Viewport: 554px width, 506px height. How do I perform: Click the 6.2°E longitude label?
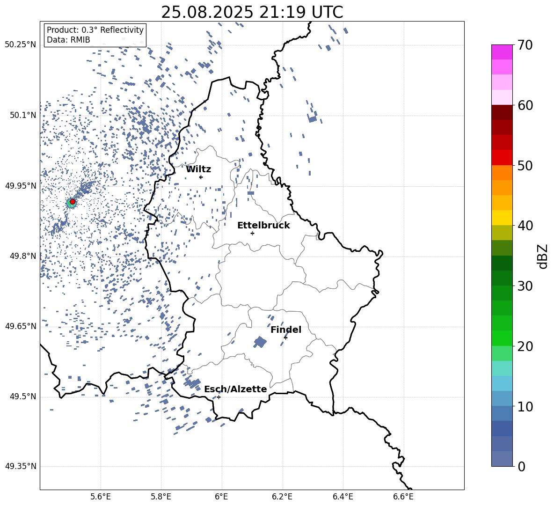[x=283, y=497]
